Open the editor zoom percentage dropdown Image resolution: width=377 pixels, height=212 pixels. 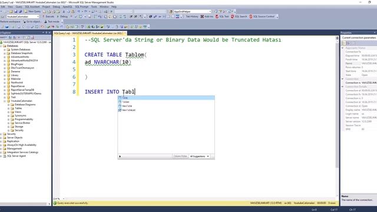tap(64, 199)
